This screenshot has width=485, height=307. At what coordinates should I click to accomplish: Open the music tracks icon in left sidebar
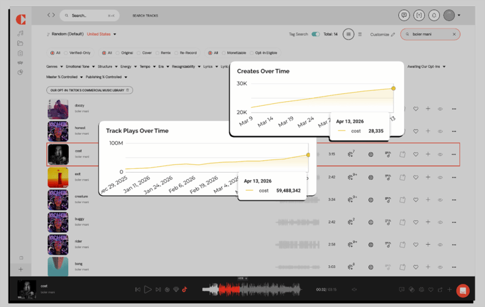coord(21,33)
